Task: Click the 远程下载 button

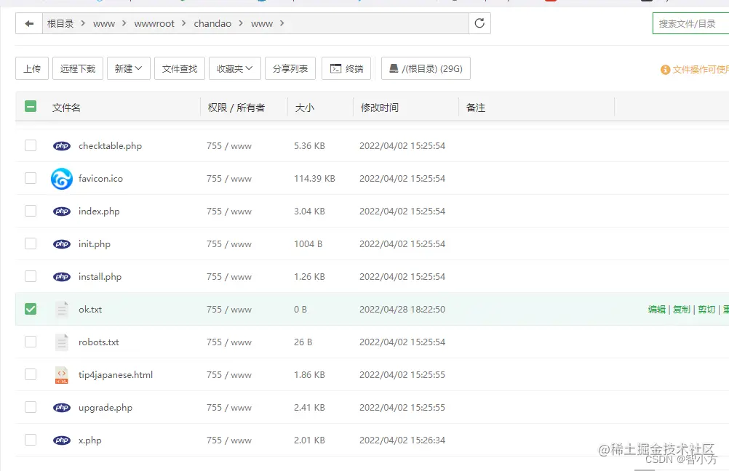Action: 78,69
